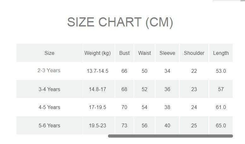Click the 13.7-14.5 weight cell

coord(98,71)
